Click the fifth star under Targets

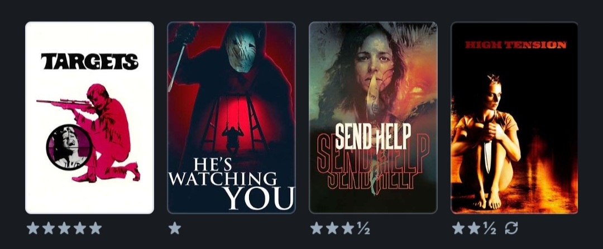tap(95, 228)
